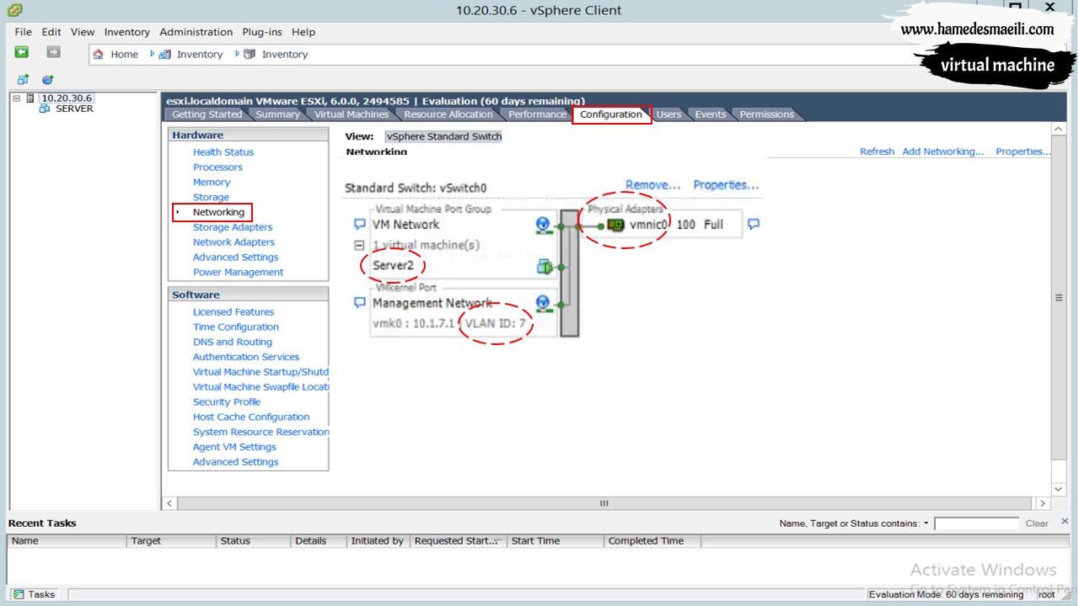This screenshot has width=1079, height=606.
Task: Open the Plug-ins menu
Action: pos(262,32)
